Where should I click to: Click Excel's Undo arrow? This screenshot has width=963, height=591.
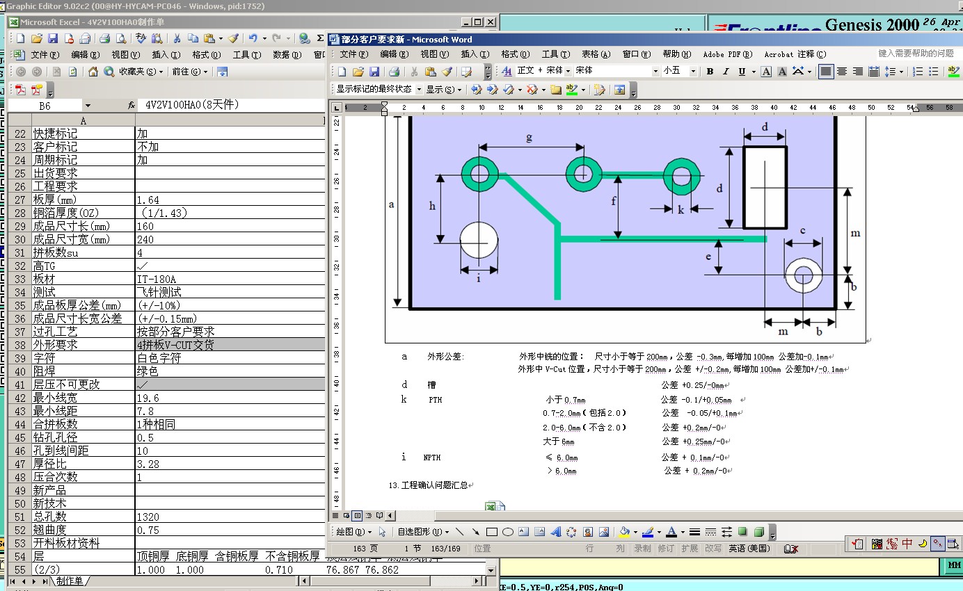pyautogui.click(x=253, y=38)
